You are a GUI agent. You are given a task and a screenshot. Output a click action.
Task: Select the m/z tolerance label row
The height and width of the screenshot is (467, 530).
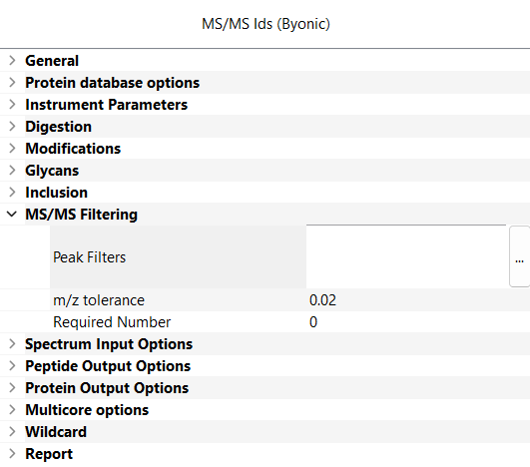178,300
